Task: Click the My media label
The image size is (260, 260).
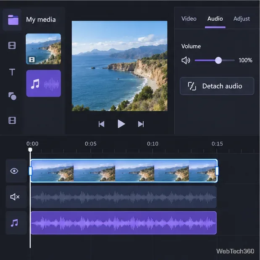Action: click(41, 20)
